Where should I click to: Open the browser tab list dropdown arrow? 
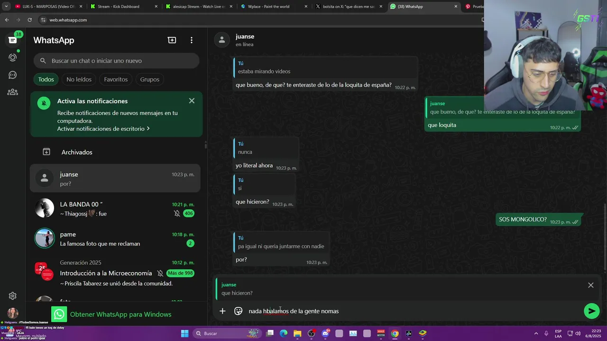[x=6, y=7]
